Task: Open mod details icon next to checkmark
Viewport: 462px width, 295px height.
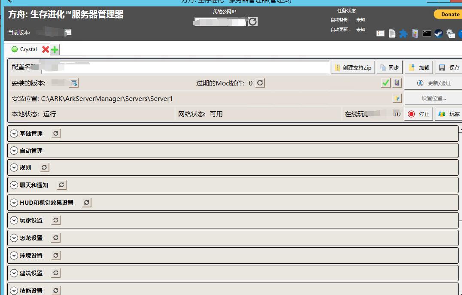Action: tap(397, 83)
